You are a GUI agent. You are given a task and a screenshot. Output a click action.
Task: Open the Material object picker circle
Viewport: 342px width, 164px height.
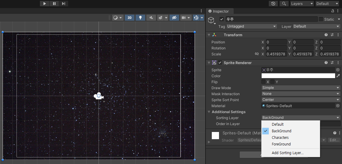click(x=338, y=106)
